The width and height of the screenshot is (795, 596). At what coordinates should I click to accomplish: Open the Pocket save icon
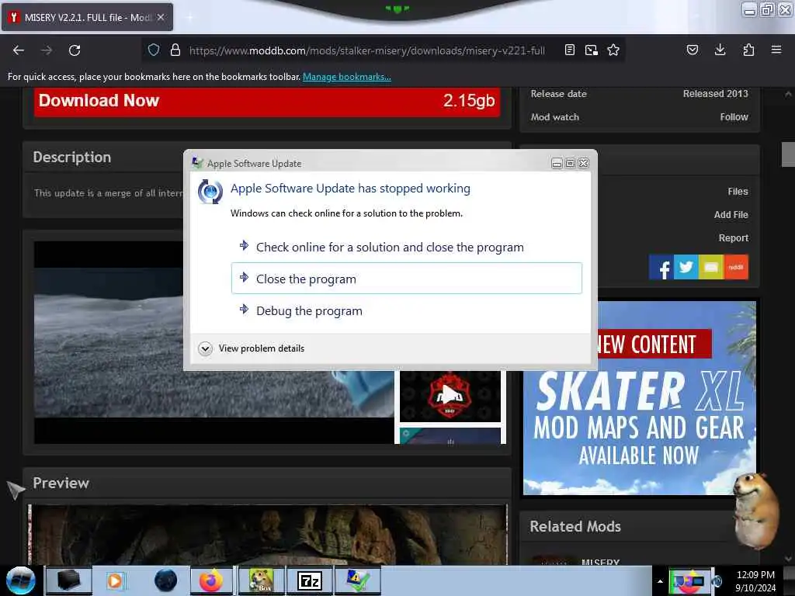692,50
